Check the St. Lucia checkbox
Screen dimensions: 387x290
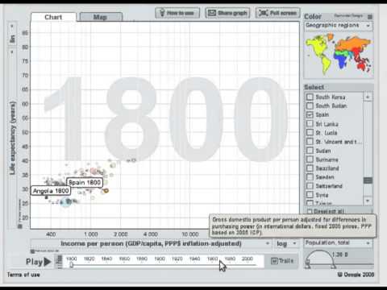(310, 132)
